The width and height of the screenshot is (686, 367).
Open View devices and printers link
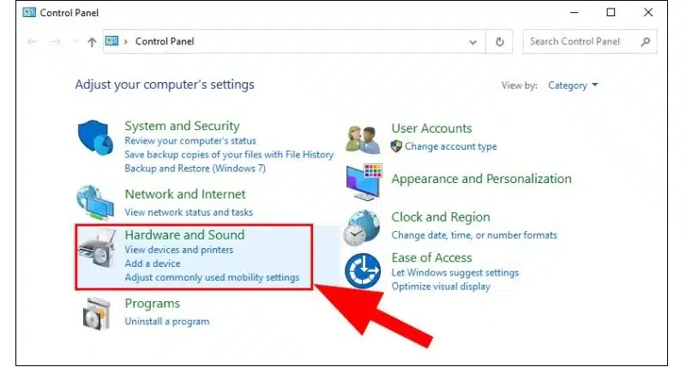pyautogui.click(x=178, y=250)
